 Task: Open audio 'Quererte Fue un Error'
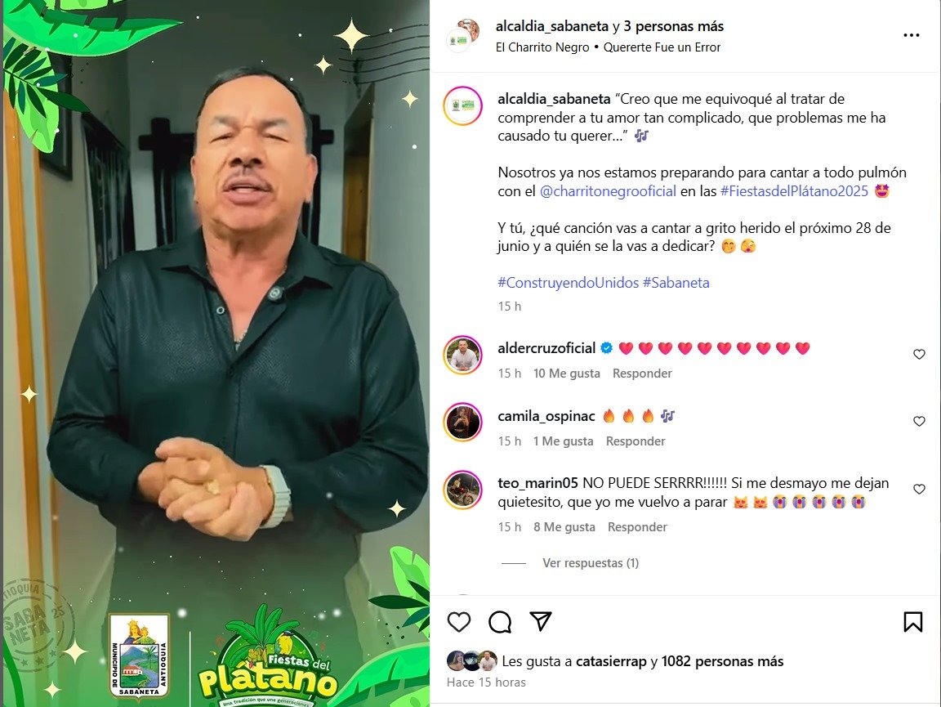coord(662,47)
